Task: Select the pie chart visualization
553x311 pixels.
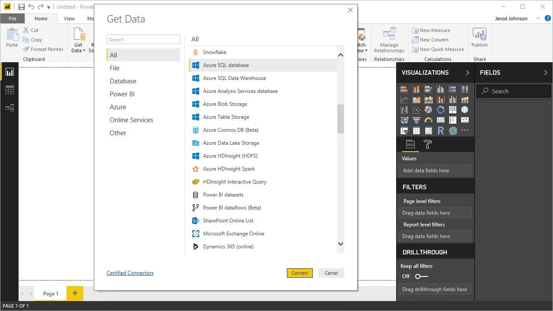Action: click(x=429, y=110)
